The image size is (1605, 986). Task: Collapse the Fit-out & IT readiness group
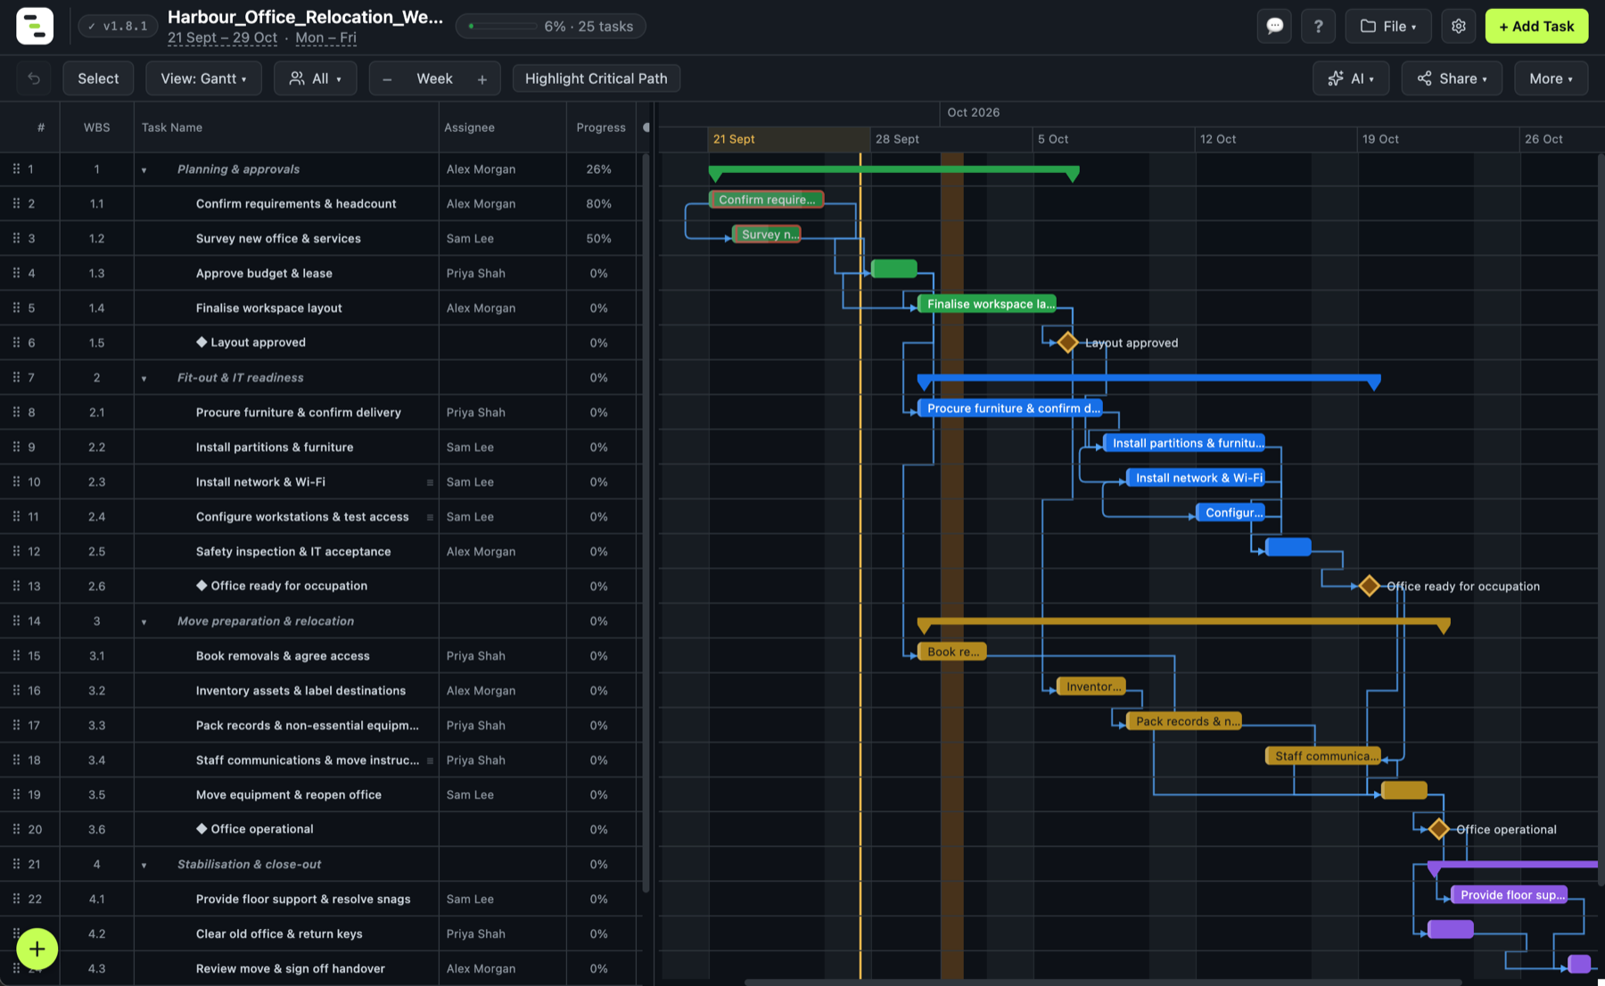tap(144, 378)
